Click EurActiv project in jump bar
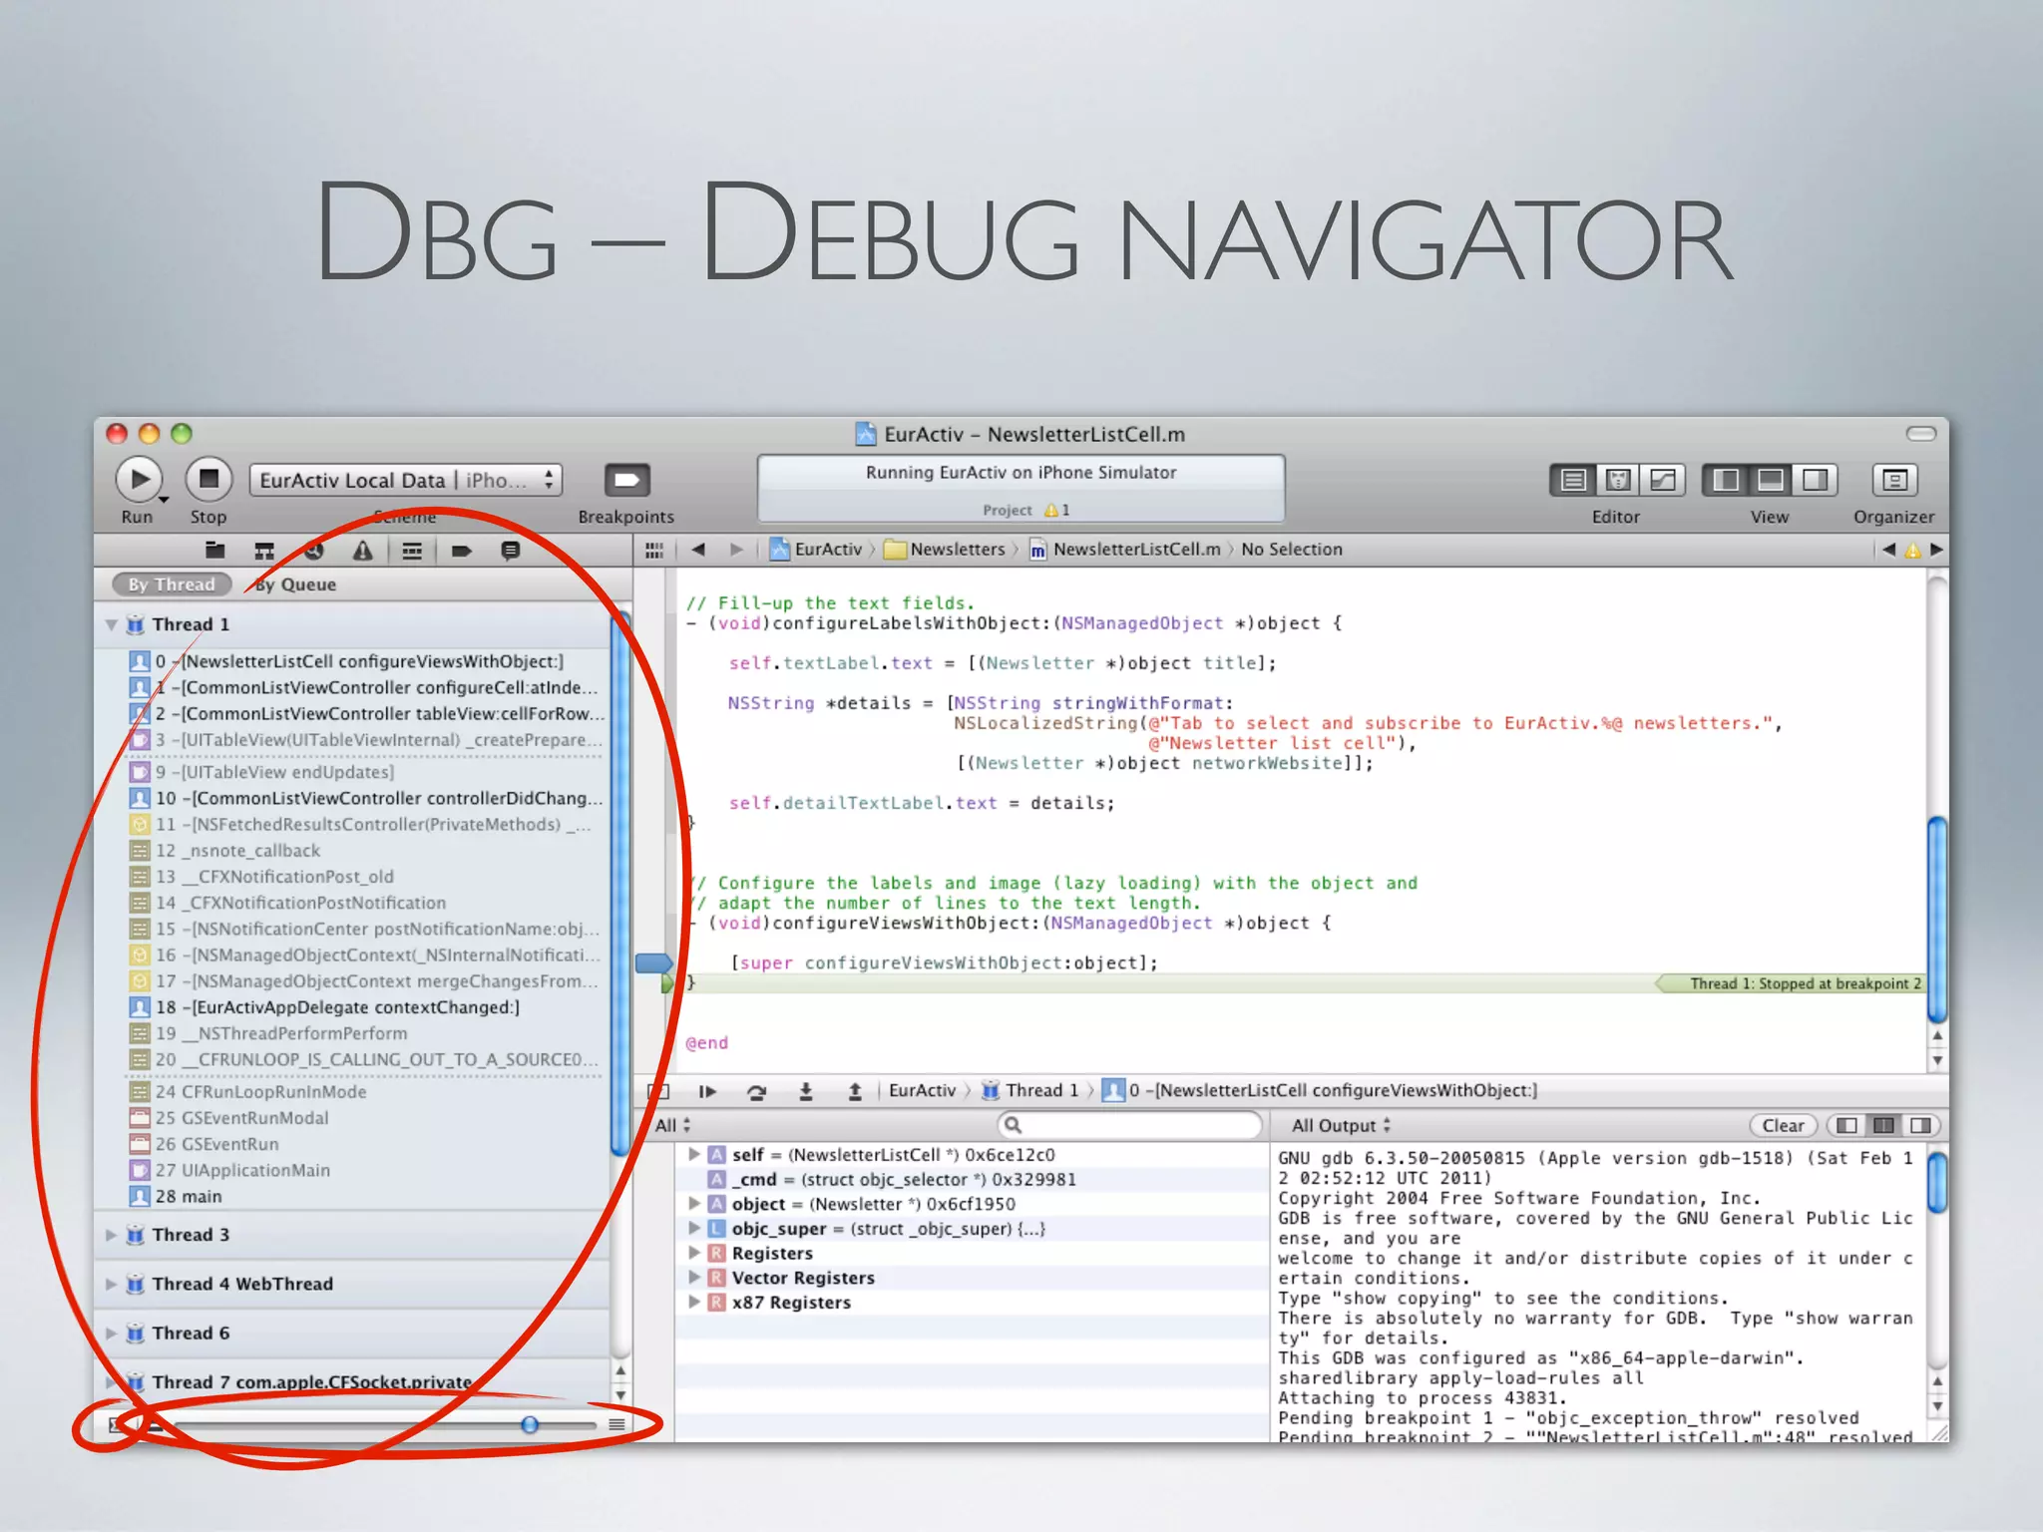The image size is (2043, 1532). point(816,550)
